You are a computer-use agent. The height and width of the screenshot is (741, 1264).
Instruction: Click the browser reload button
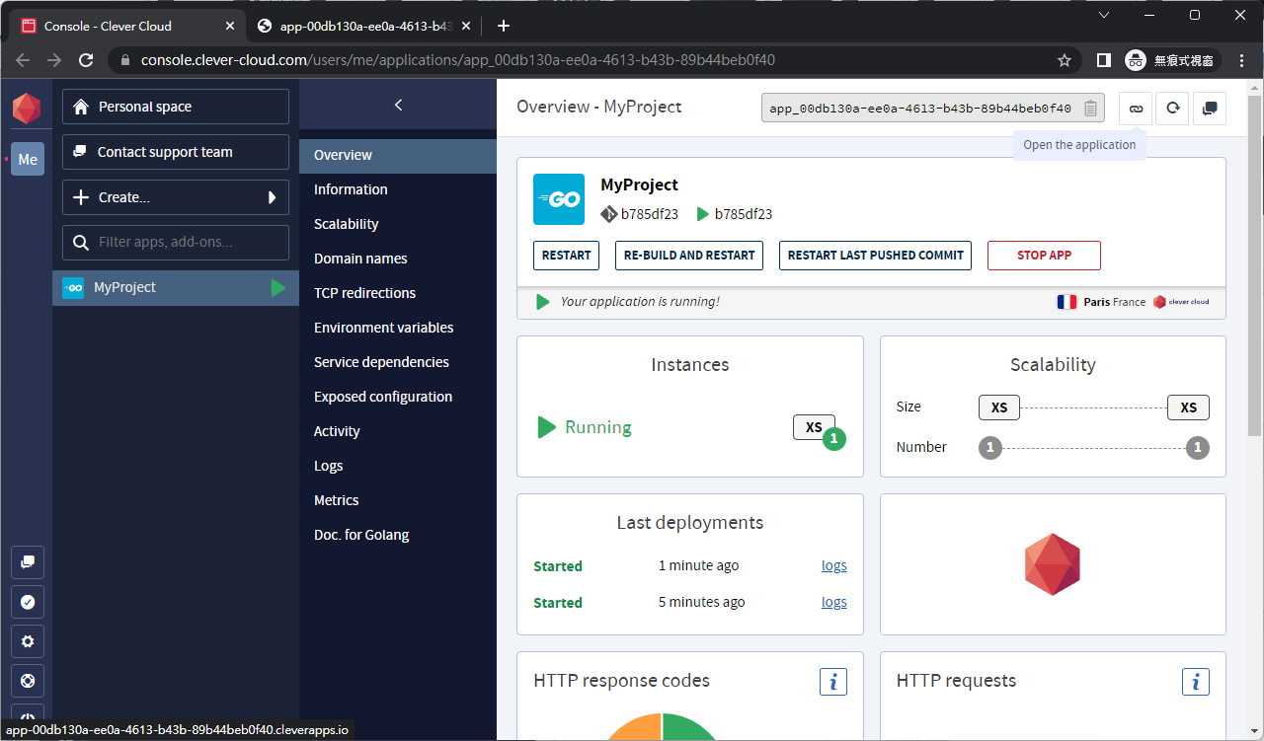[x=86, y=60]
